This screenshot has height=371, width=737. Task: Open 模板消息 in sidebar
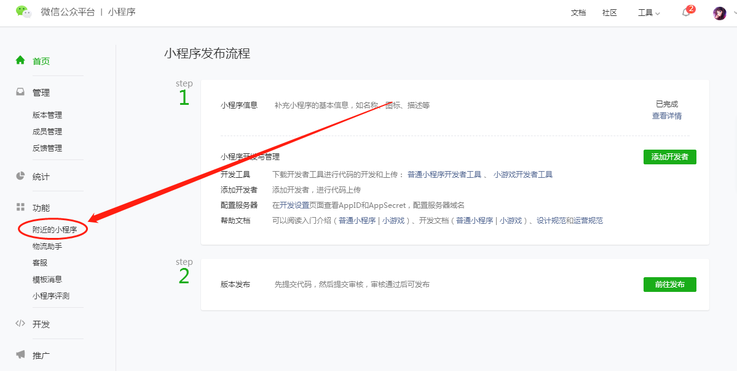47,279
